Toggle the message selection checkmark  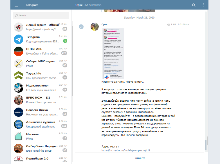81,27
